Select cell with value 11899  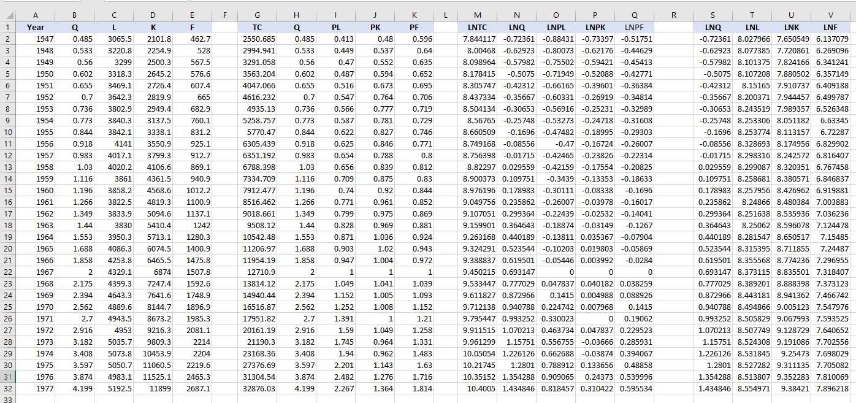[153, 388]
